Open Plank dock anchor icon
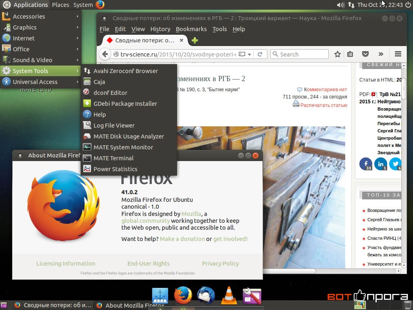 coord(160,296)
